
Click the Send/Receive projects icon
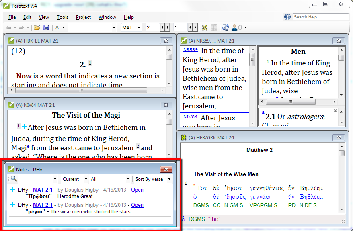[x=226, y=27]
